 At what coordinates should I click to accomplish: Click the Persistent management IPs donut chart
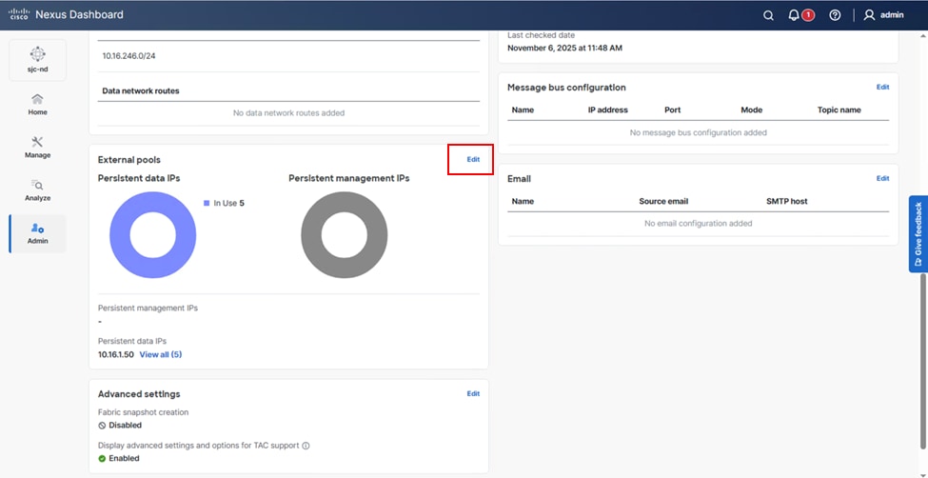click(x=345, y=234)
